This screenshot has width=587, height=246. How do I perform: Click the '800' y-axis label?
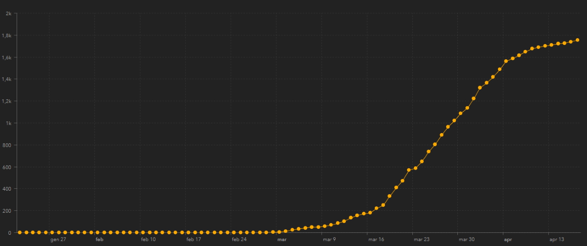click(7, 145)
